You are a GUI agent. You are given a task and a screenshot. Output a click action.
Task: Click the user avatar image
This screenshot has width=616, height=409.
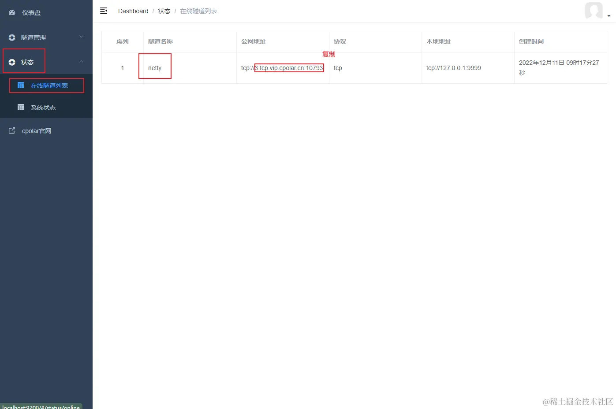(594, 11)
